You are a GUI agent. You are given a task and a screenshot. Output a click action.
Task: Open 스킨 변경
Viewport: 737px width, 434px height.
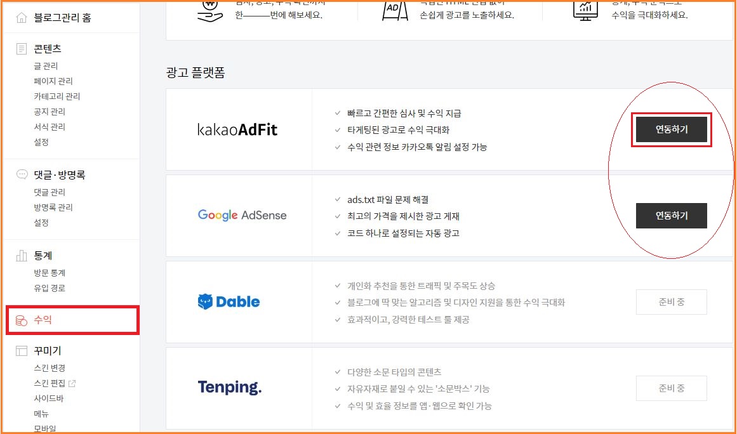[x=50, y=368]
